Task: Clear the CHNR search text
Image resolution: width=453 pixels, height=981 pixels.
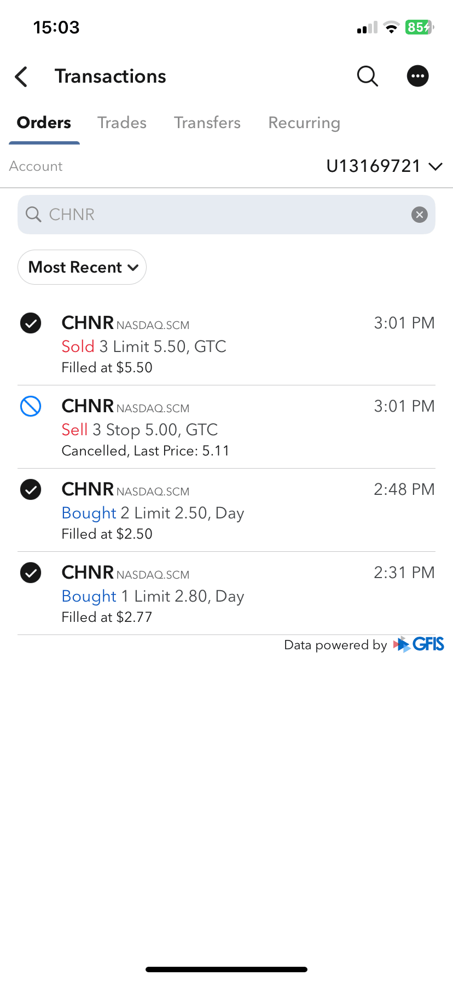Action: pyautogui.click(x=420, y=215)
